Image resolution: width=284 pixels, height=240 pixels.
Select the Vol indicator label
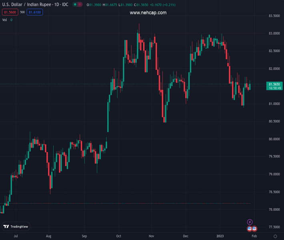click(5, 20)
